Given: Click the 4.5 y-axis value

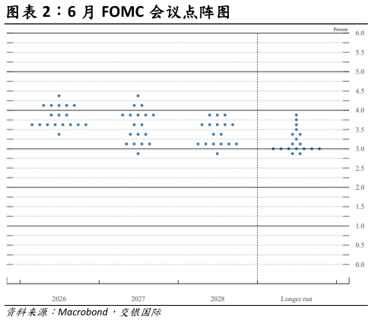Looking at the screenshot, I should point(360,91).
